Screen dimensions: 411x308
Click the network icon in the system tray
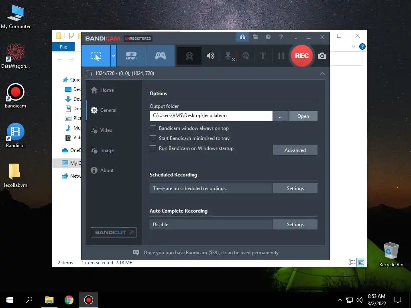350,300
